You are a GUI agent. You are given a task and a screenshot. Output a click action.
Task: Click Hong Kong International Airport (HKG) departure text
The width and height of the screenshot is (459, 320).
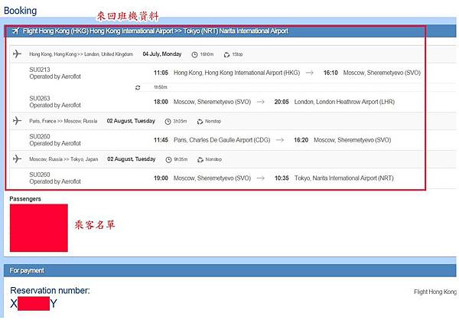237,73
